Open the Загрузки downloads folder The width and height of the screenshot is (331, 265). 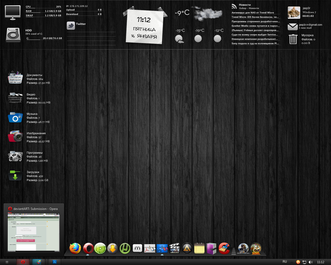click(x=15, y=176)
